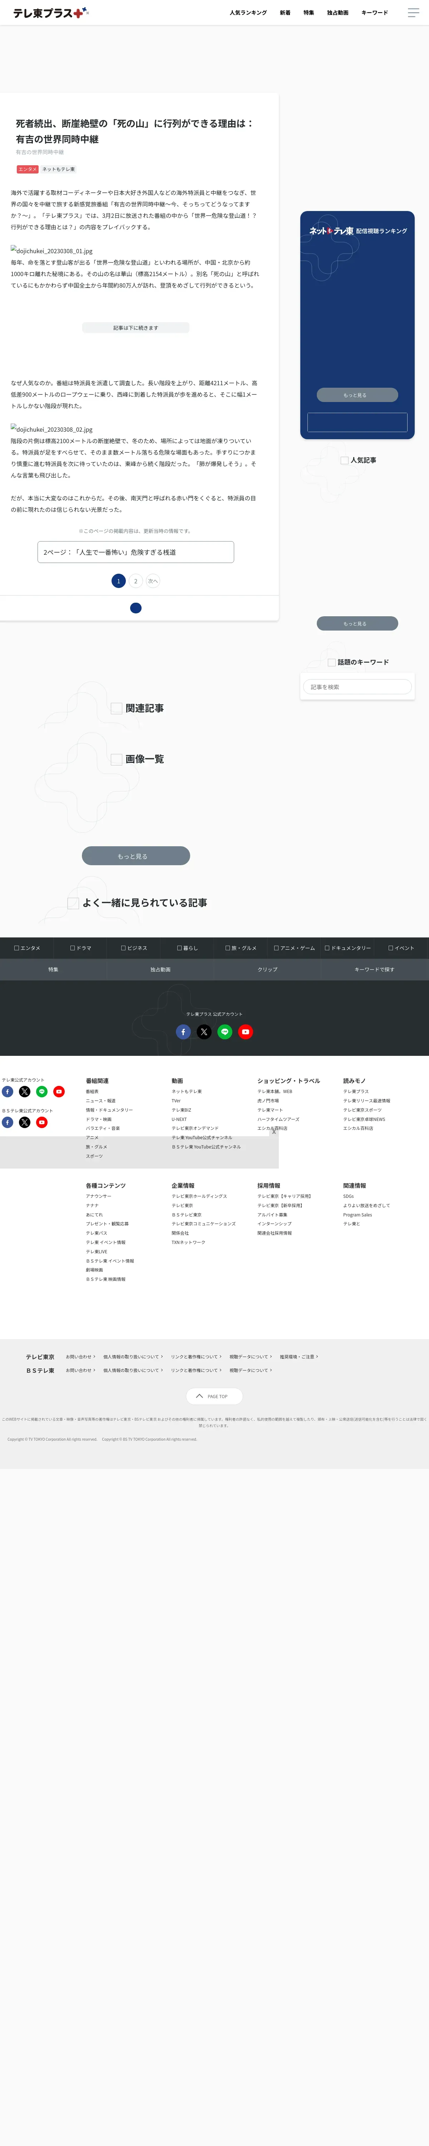Open Facebook icon under テレ東プラス 公式アカウント
The width and height of the screenshot is (429, 2146).
(183, 1032)
